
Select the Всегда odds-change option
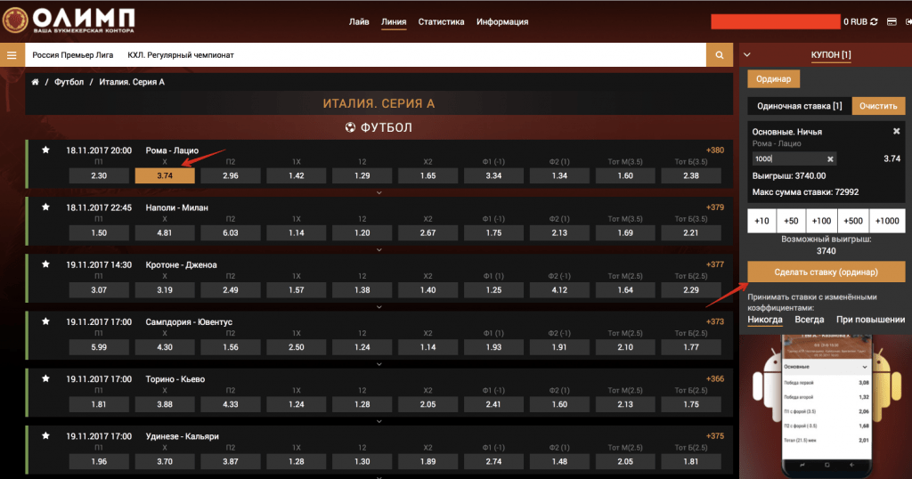[809, 320]
